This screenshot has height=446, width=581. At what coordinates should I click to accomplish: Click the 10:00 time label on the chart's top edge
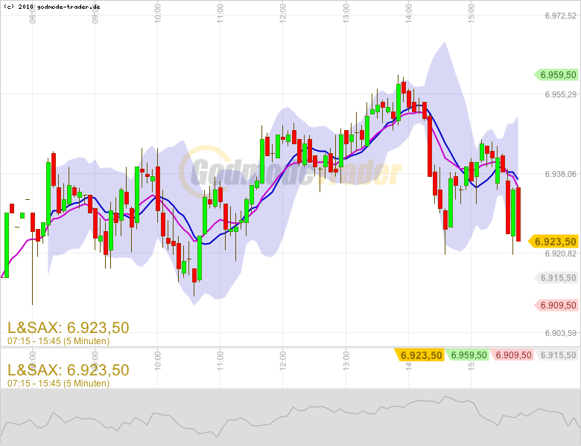[x=158, y=13]
